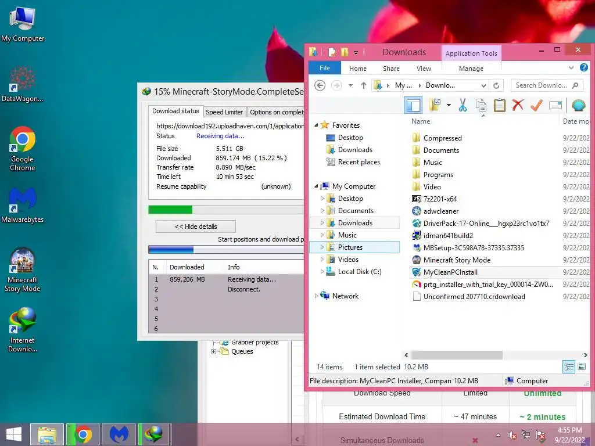Screen dimensions: 595x446
Task: Click the Copy pages icon in toolbar
Action: pyautogui.click(x=481, y=105)
